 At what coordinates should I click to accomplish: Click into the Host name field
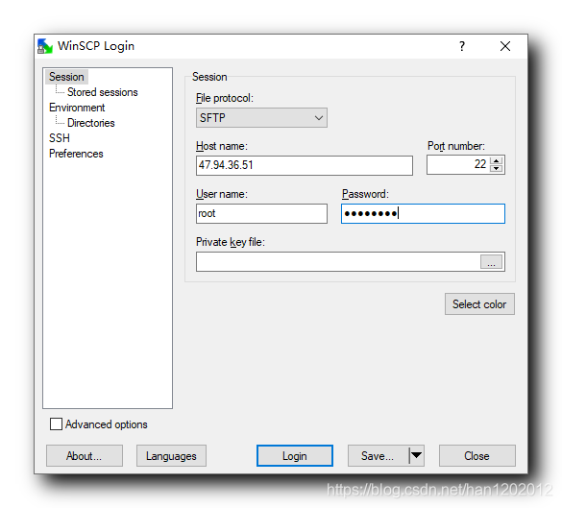pos(305,165)
